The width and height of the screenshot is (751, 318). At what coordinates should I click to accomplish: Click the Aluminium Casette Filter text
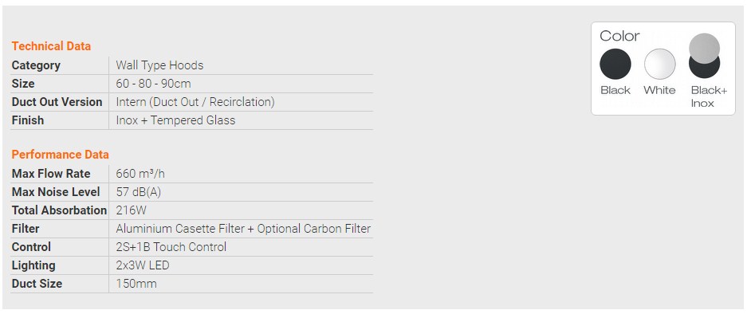click(179, 229)
